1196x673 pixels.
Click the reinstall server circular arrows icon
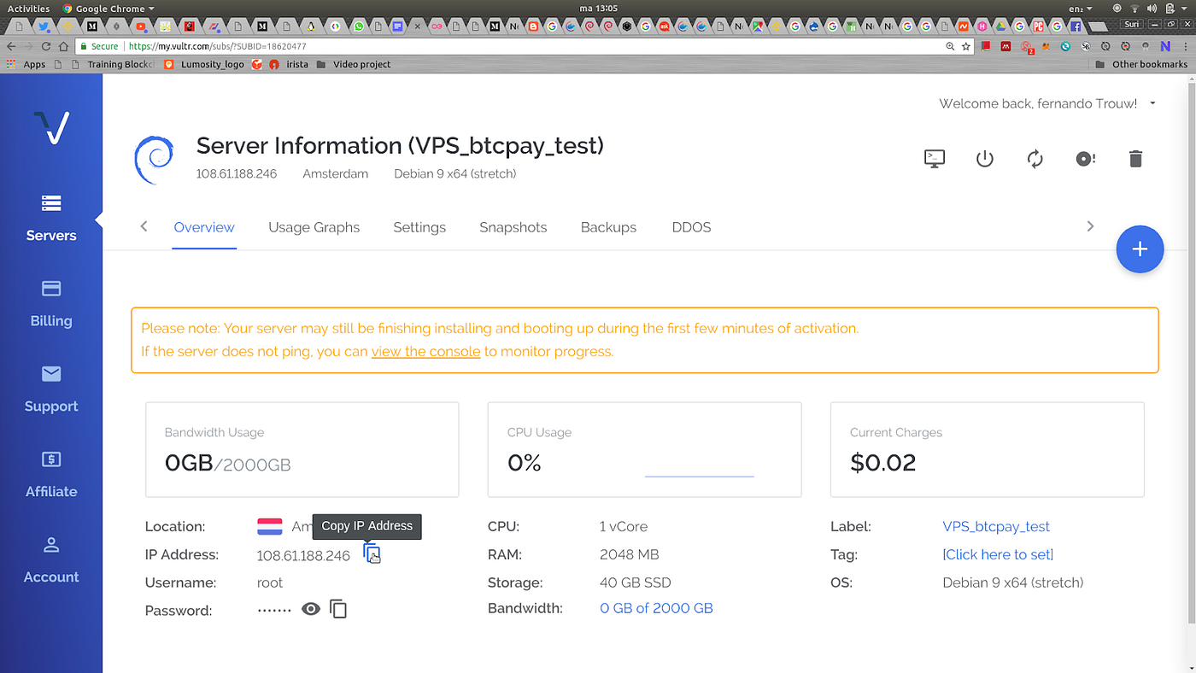point(1035,159)
